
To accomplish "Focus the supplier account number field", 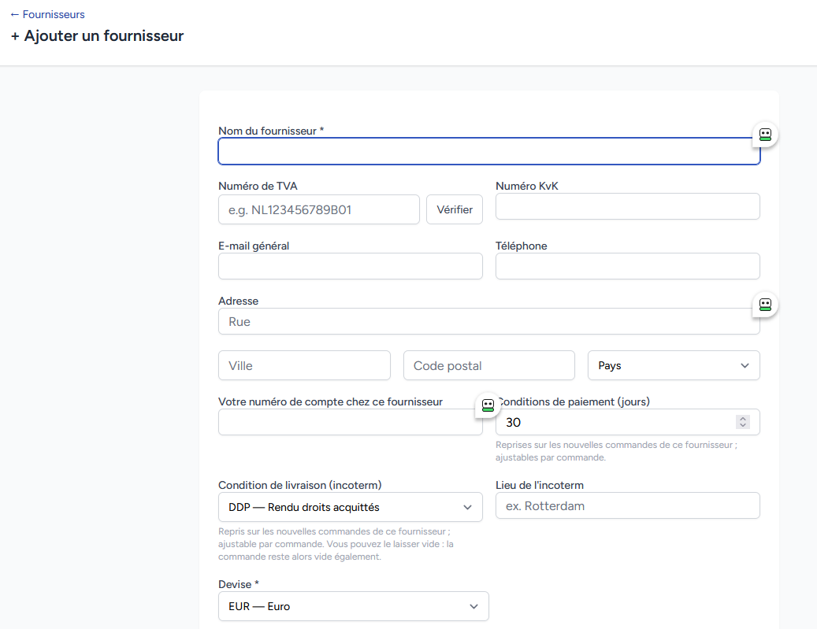I will [350, 422].
